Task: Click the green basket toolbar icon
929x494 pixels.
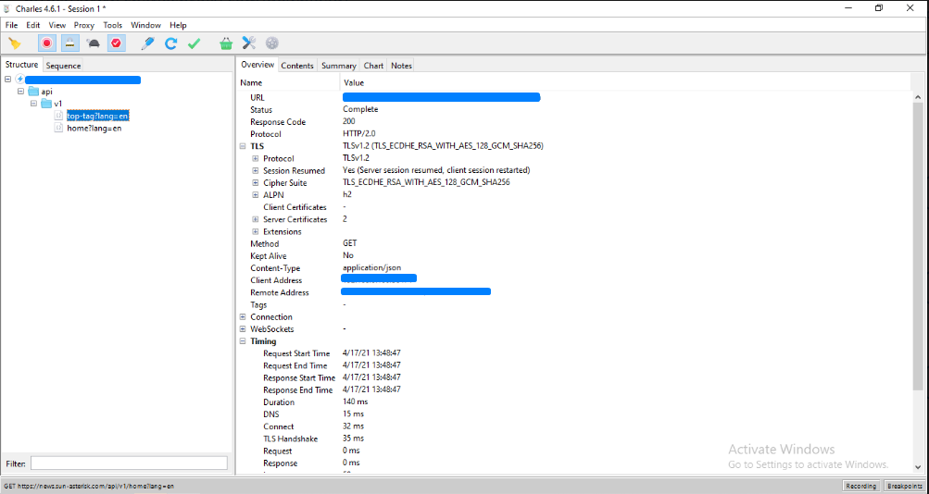Action: pyautogui.click(x=226, y=43)
